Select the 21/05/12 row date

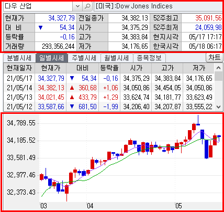(x=19, y=107)
